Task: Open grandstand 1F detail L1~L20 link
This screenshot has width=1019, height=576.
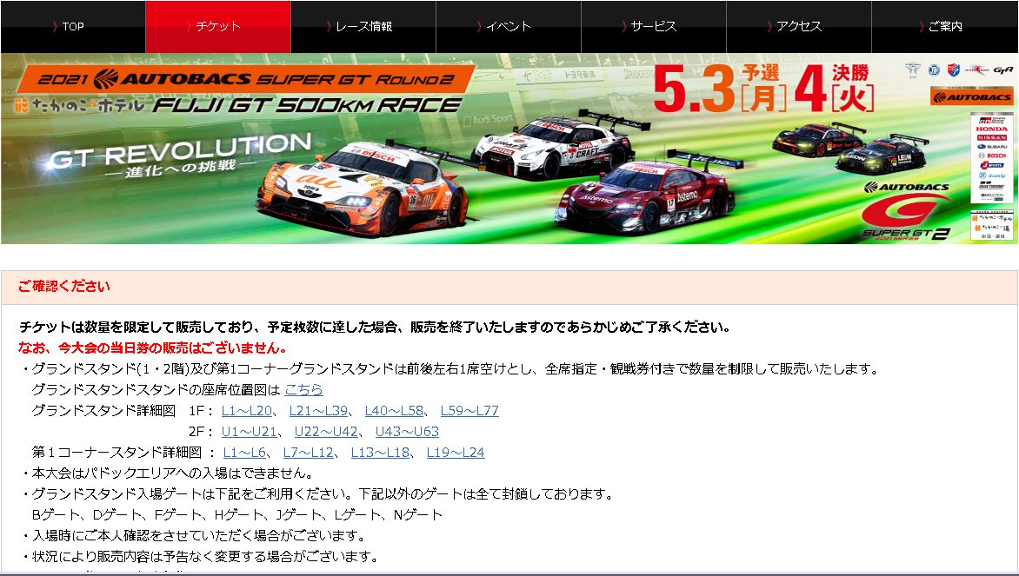Action: (x=247, y=410)
